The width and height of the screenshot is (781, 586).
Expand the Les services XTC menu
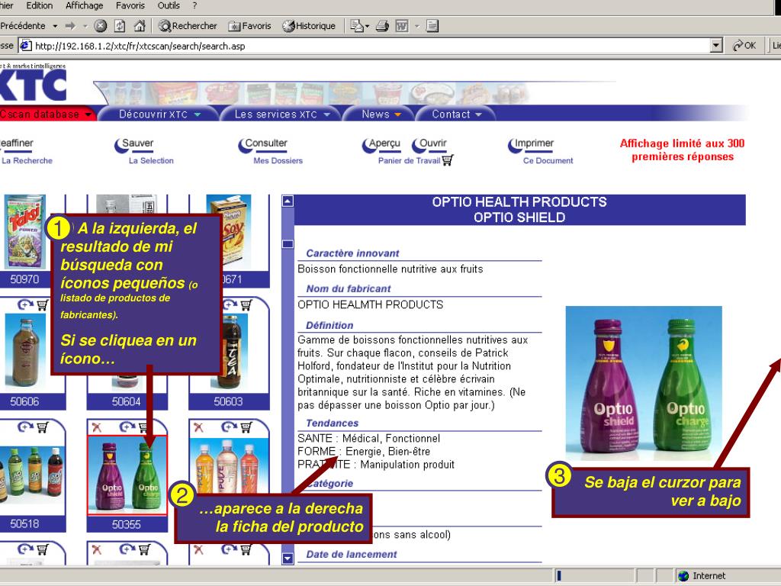[282, 114]
